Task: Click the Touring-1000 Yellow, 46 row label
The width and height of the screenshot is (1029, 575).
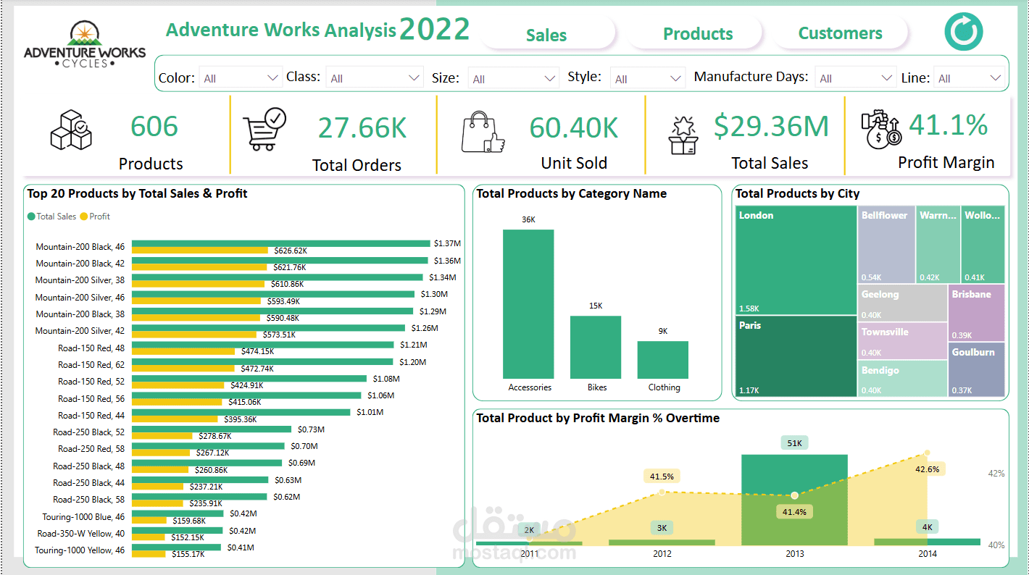Action: click(x=80, y=550)
